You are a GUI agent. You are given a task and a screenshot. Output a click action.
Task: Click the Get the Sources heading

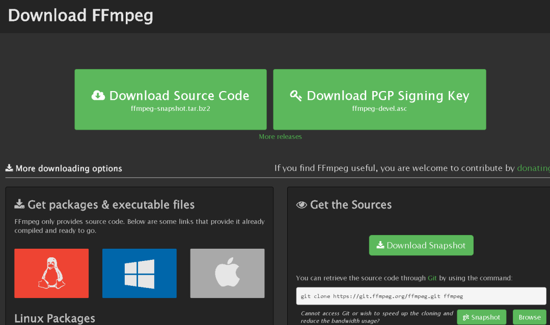click(351, 204)
